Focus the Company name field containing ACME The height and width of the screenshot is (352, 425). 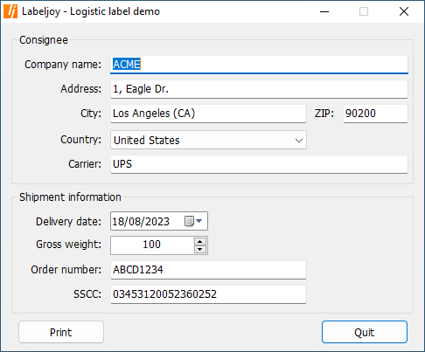click(x=259, y=65)
